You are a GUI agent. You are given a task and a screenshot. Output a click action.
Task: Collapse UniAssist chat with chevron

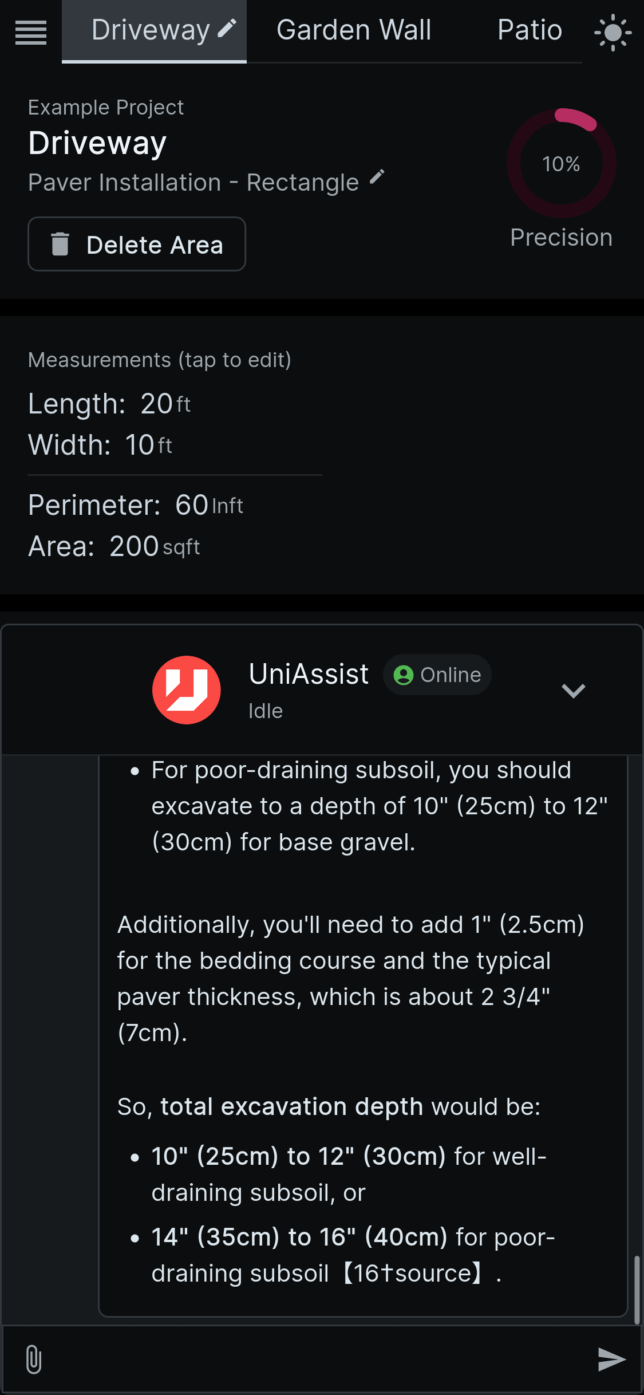(x=574, y=691)
